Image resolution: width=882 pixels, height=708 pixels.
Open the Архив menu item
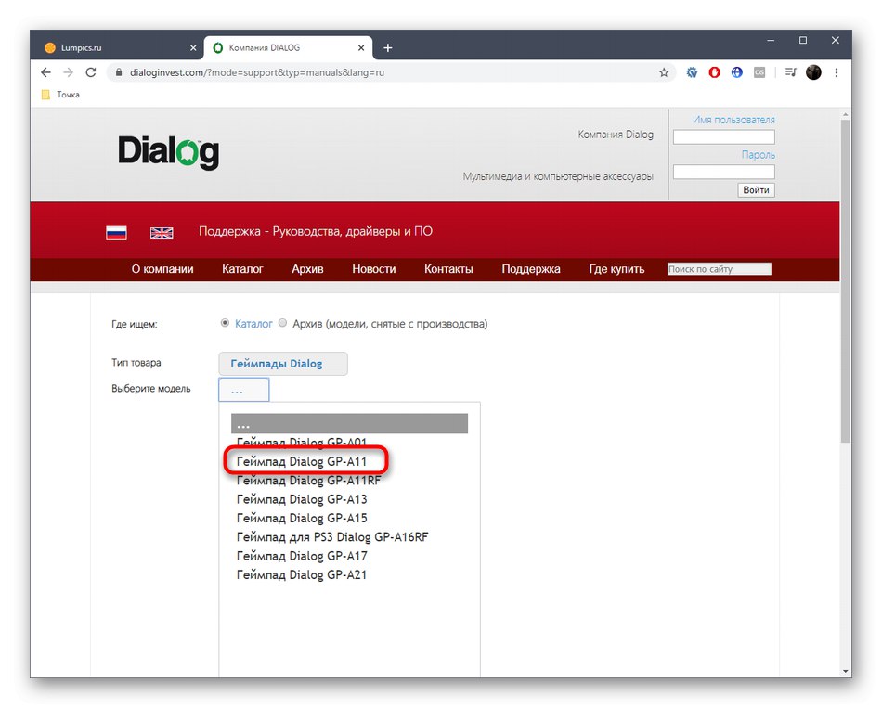click(x=307, y=269)
